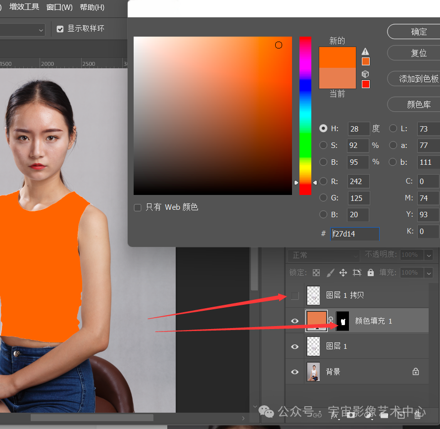Uncheck 显示取样环 checkbox
Viewport: 440px width, 429px height.
pyautogui.click(x=60, y=29)
